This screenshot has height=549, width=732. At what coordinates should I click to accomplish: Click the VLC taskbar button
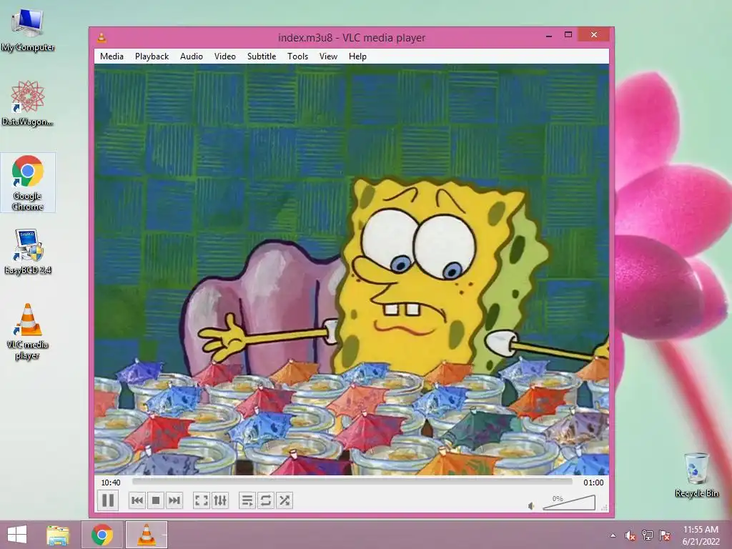tap(147, 535)
